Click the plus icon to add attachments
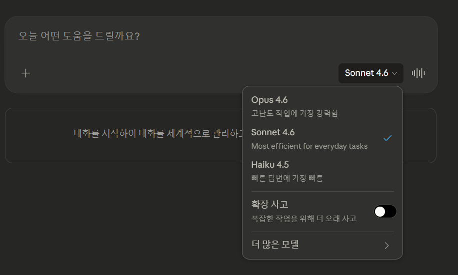458x275 pixels. pyautogui.click(x=25, y=73)
